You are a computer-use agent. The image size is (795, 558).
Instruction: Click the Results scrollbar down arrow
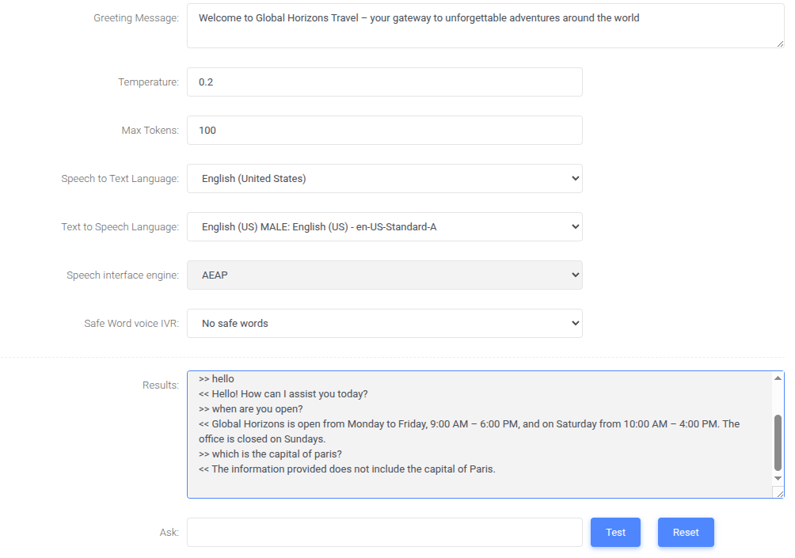(x=778, y=478)
